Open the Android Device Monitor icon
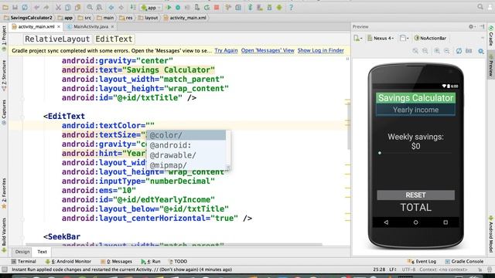Viewport: 495px width, 278px height. coord(279,7)
